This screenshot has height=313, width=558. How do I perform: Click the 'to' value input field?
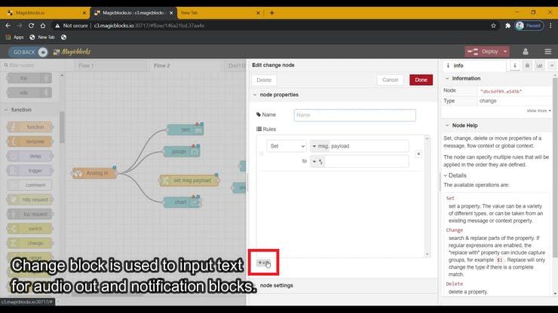pos(366,161)
